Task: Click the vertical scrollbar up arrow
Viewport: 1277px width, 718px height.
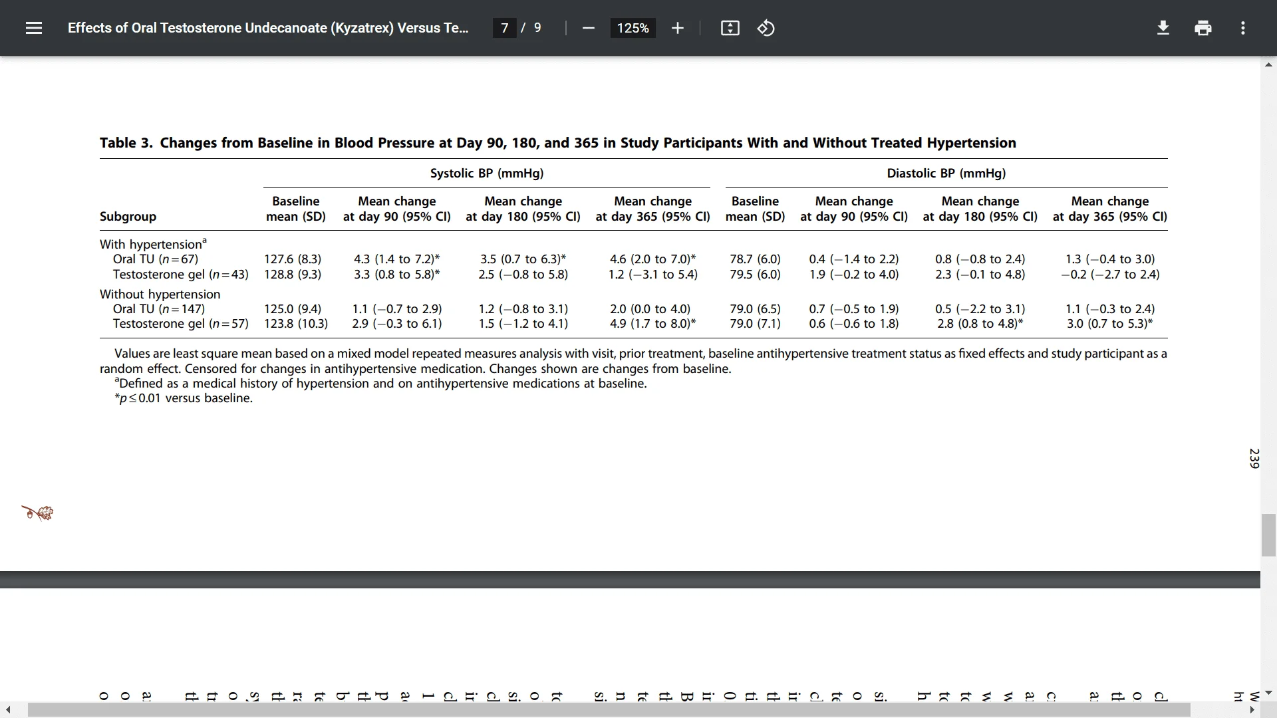Action: click(1268, 64)
